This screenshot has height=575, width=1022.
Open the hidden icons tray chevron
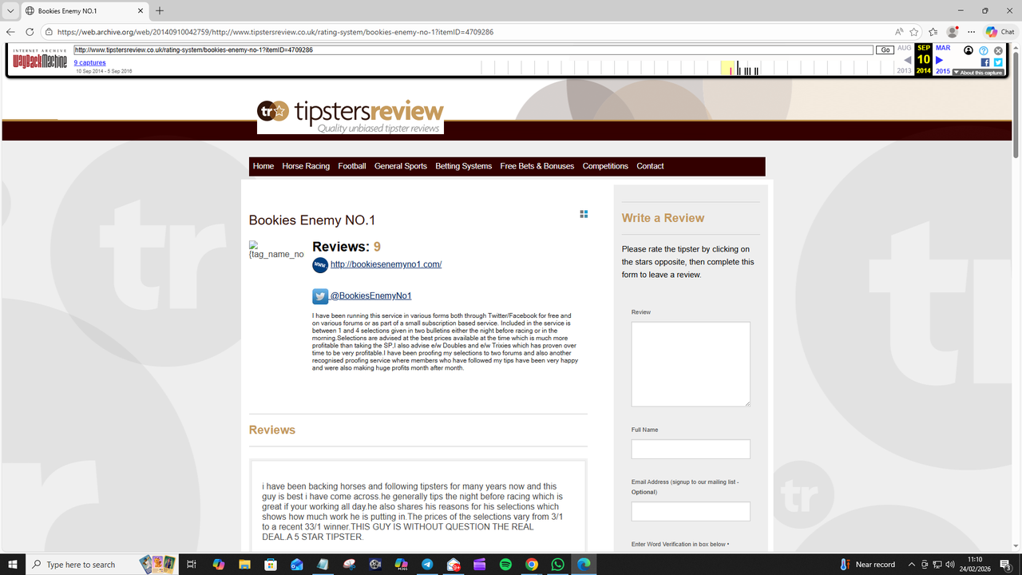tap(911, 565)
